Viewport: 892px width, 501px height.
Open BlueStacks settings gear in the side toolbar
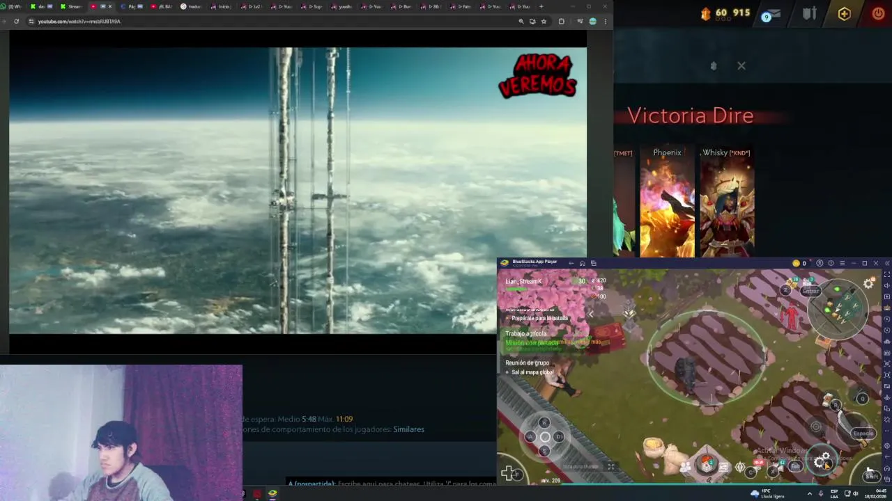click(886, 445)
